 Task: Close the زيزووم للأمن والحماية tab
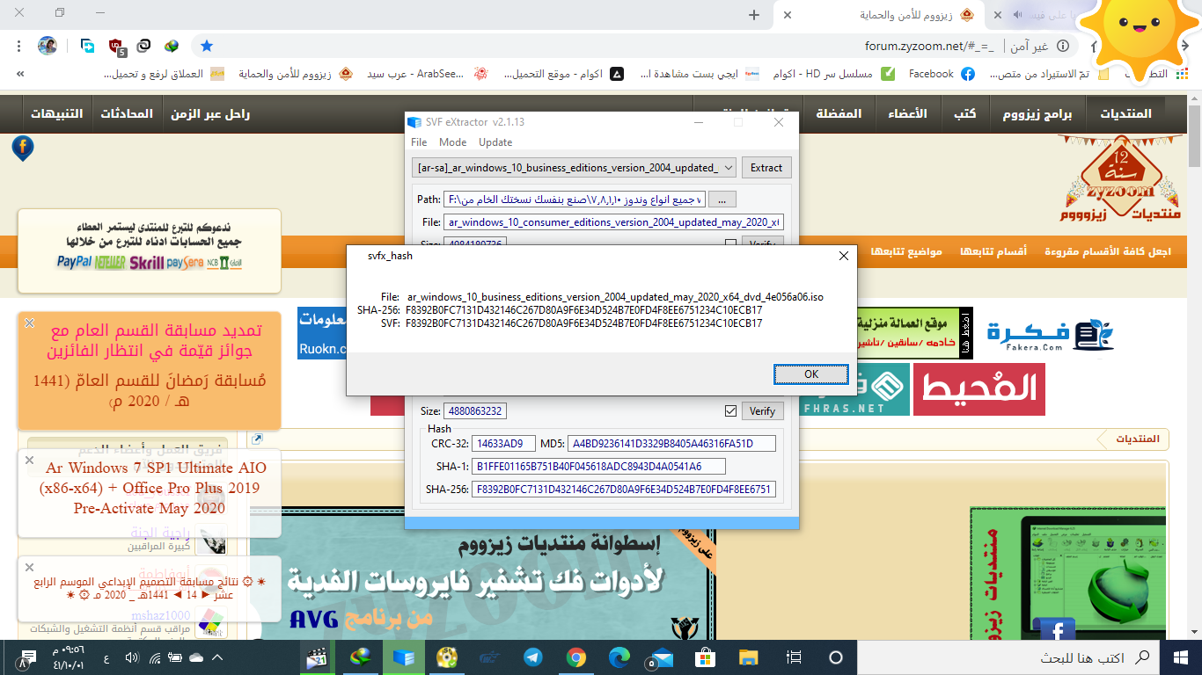787,15
